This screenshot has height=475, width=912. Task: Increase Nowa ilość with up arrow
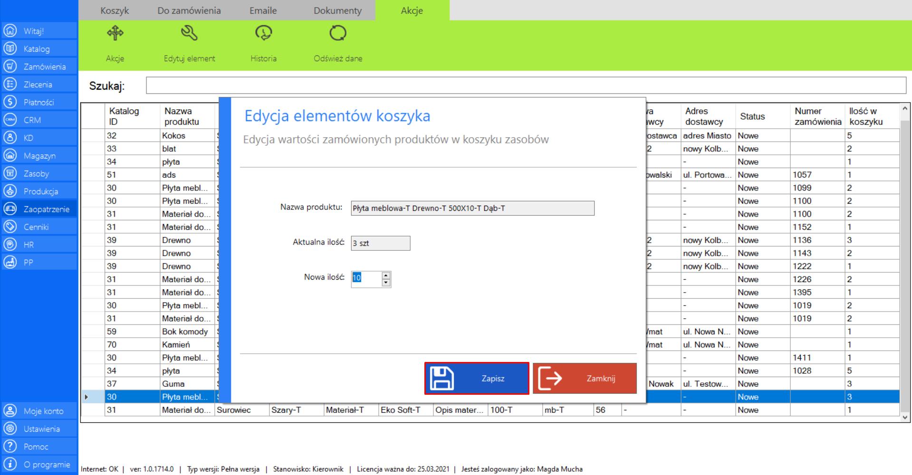386,275
